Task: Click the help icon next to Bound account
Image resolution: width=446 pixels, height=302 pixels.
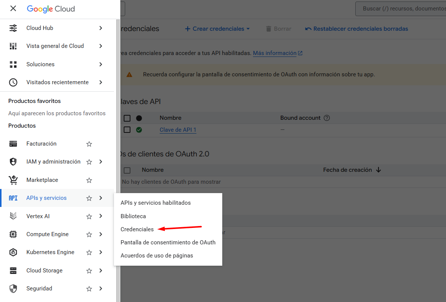Action: pos(327,118)
